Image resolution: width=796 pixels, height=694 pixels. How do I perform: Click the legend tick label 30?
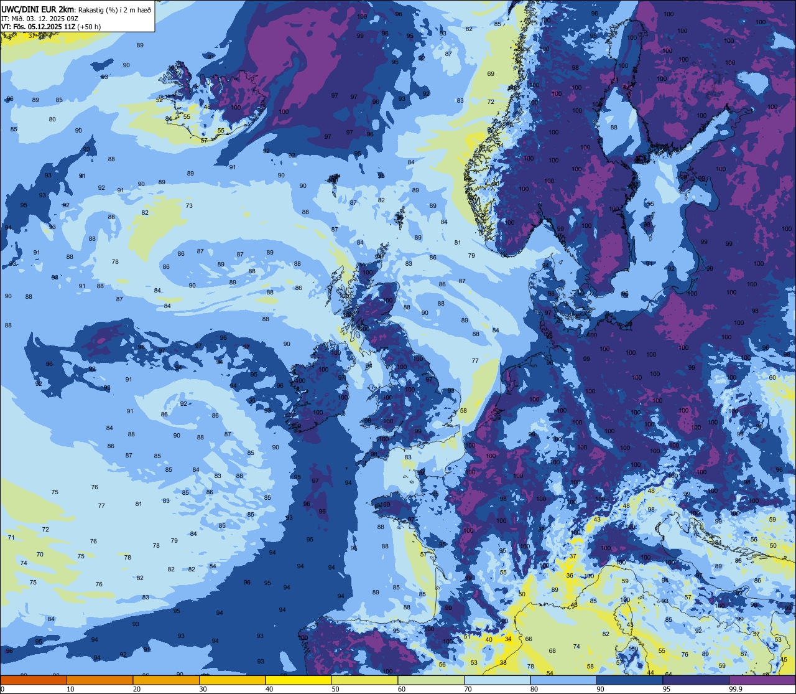point(203,689)
